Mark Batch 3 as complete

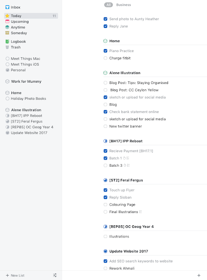(x=105, y=165)
